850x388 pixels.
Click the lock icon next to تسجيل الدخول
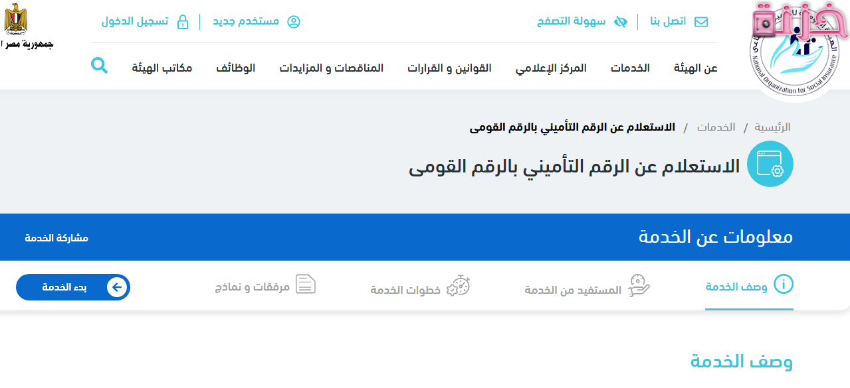point(183,21)
